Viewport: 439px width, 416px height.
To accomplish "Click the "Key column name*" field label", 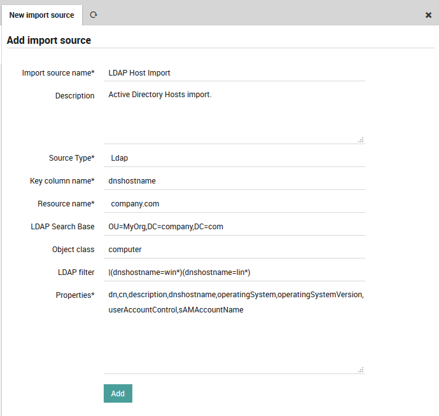I will point(62,181).
